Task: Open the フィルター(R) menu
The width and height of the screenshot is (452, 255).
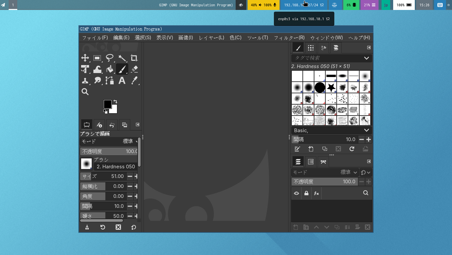Action: coord(289,38)
